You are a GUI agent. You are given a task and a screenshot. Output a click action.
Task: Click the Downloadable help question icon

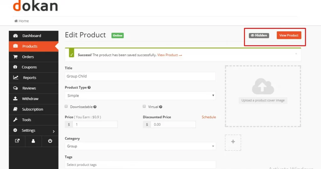point(95,107)
